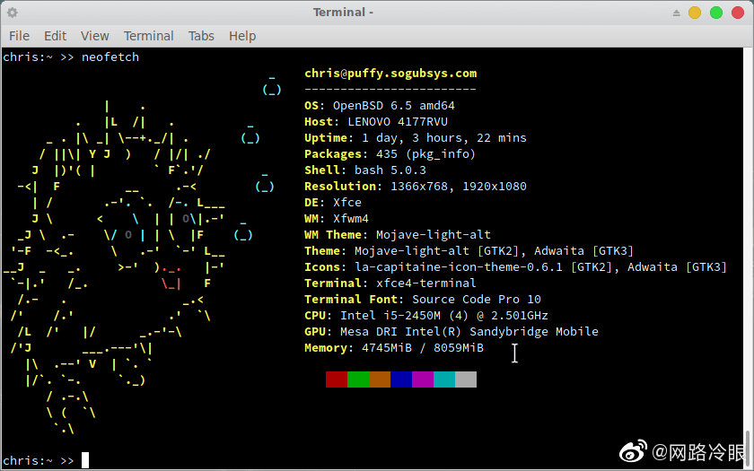
Task: Open the Help menu
Action: (x=242, y=36)
